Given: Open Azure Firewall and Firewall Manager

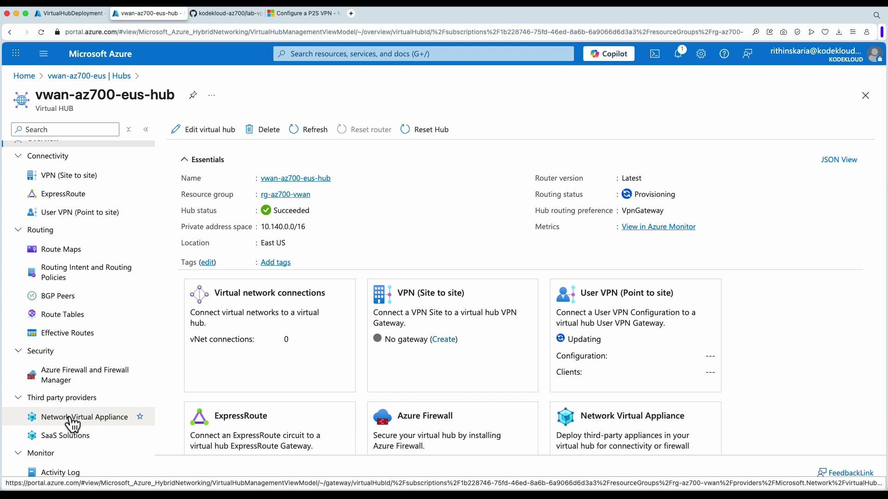Looking at the screenshot, I should coord(85,375).
